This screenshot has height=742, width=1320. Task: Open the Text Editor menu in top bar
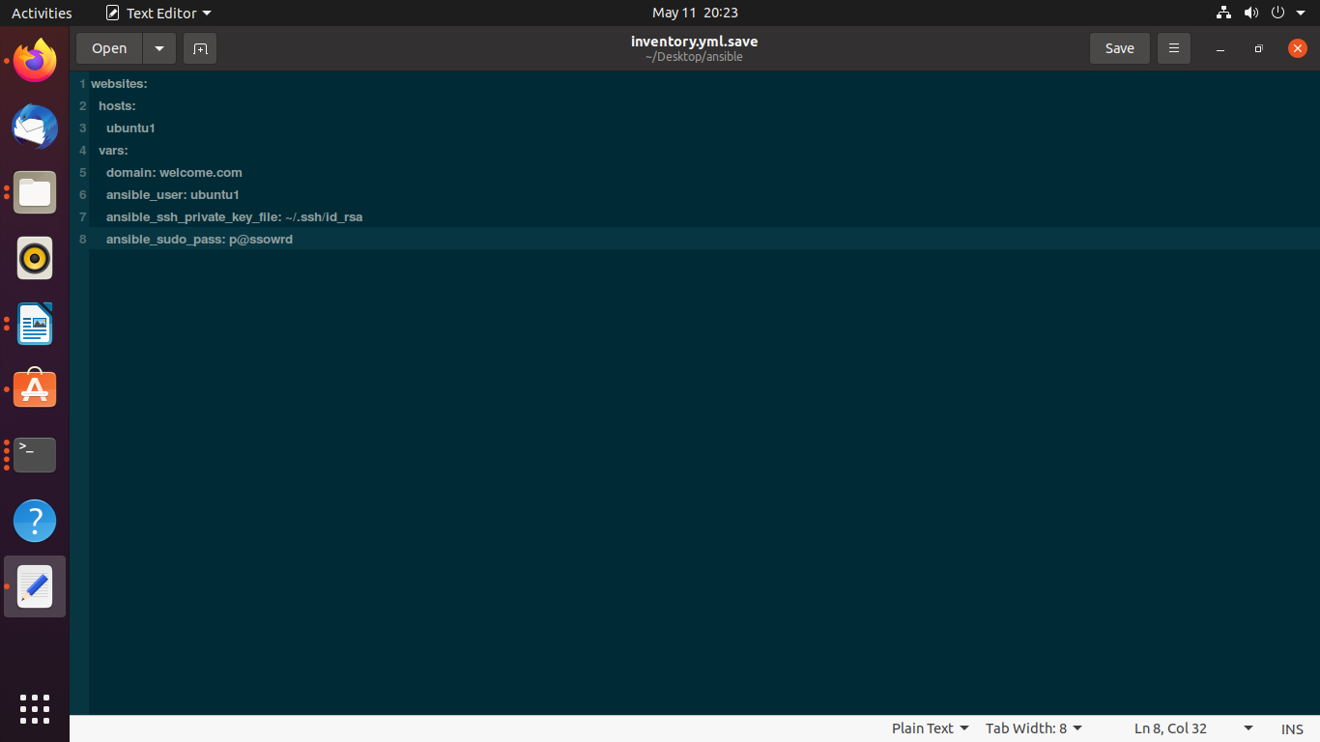coord(158,13)
